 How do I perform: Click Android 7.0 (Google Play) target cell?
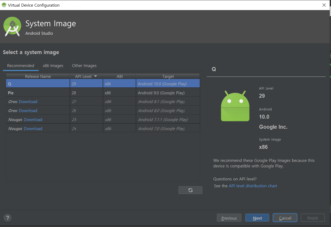coord(168,129)
